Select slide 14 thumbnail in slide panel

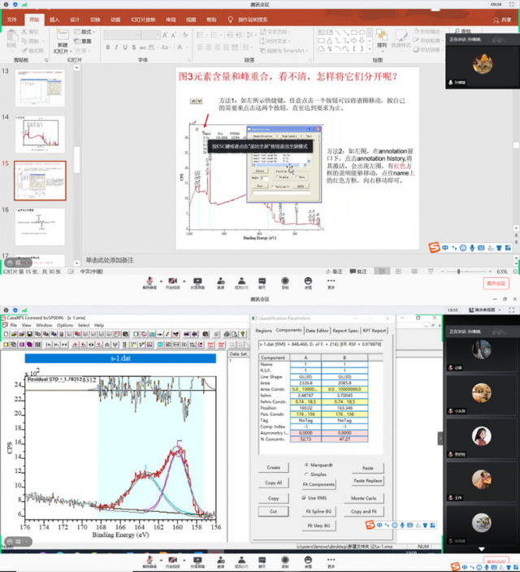click(x=39, y=134)
